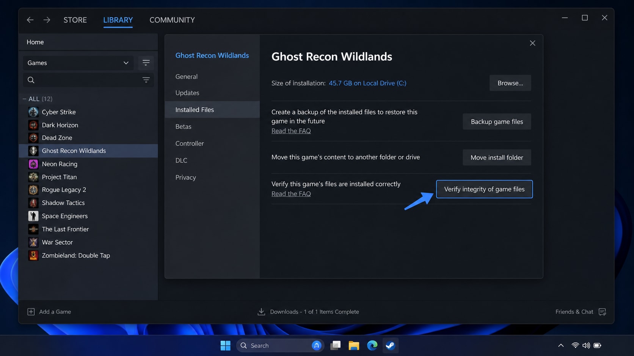This screenshot has height=356, width=634.
Task: Click Ghost Recon Wildlands sidebar title in dialog
Action: click(x=212, y=55)
